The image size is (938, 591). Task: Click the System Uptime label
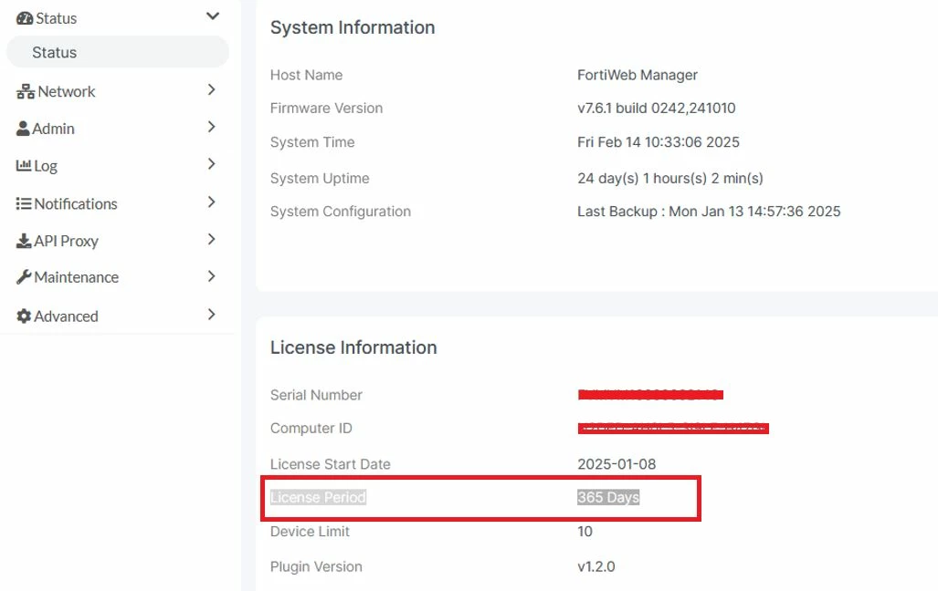coord(320,179)
